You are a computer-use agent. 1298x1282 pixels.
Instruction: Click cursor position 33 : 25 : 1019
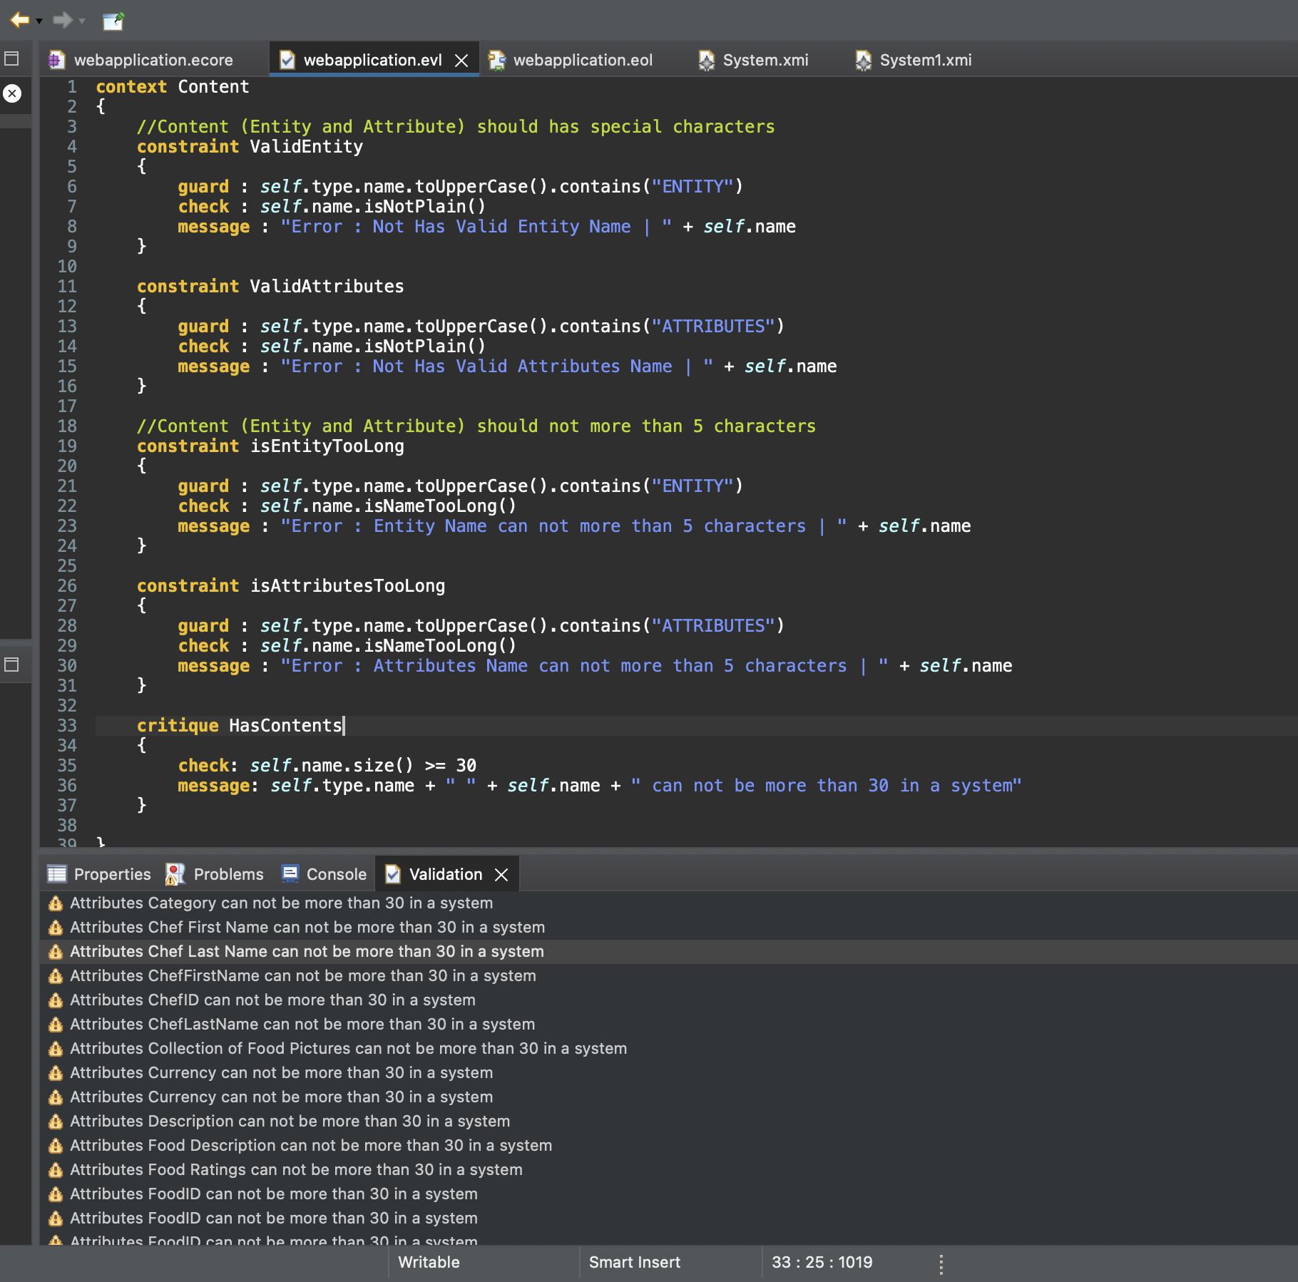click(822, 1262)
